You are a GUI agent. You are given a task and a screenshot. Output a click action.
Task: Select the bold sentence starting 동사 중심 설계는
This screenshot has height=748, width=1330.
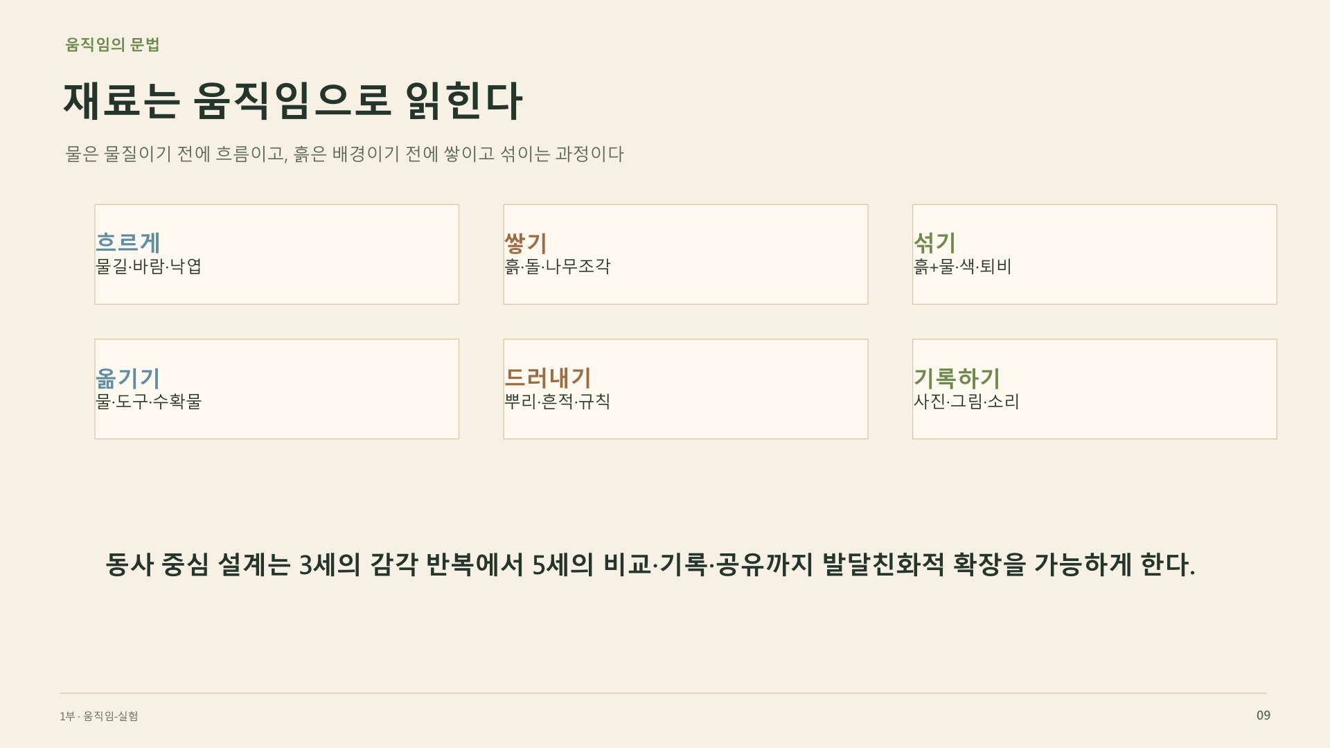[650, 564]
